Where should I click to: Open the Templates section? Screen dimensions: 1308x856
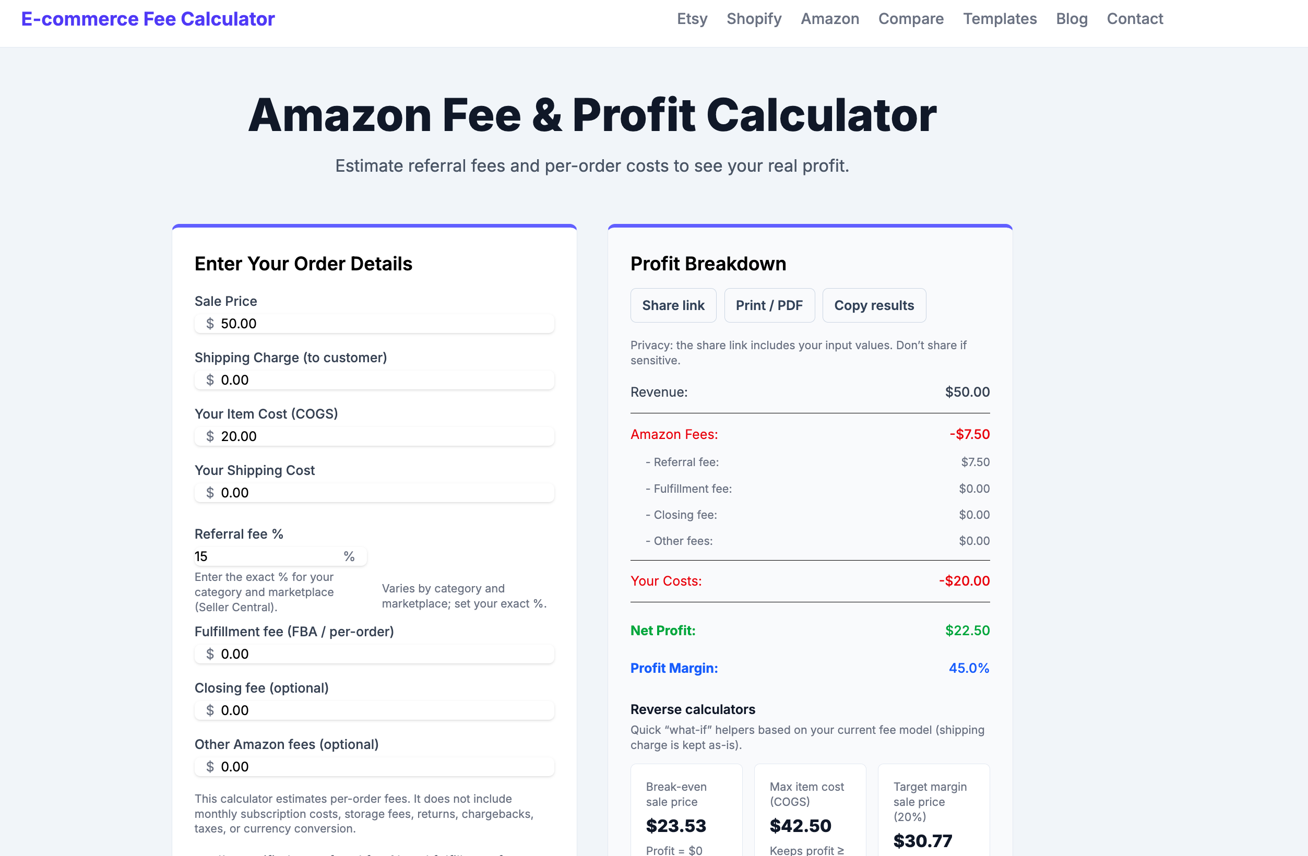click(x=1000, y=19)
